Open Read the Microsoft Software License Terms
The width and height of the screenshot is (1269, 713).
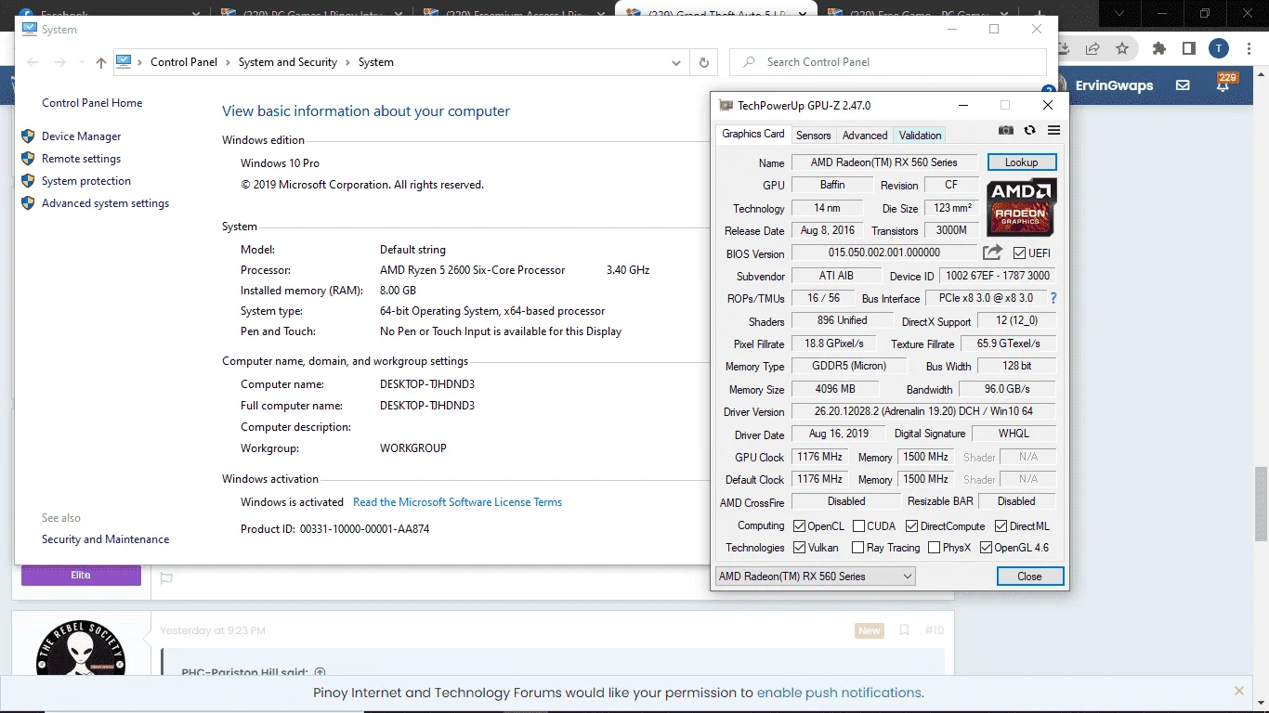pyautogui.click(x=457, y=502)
